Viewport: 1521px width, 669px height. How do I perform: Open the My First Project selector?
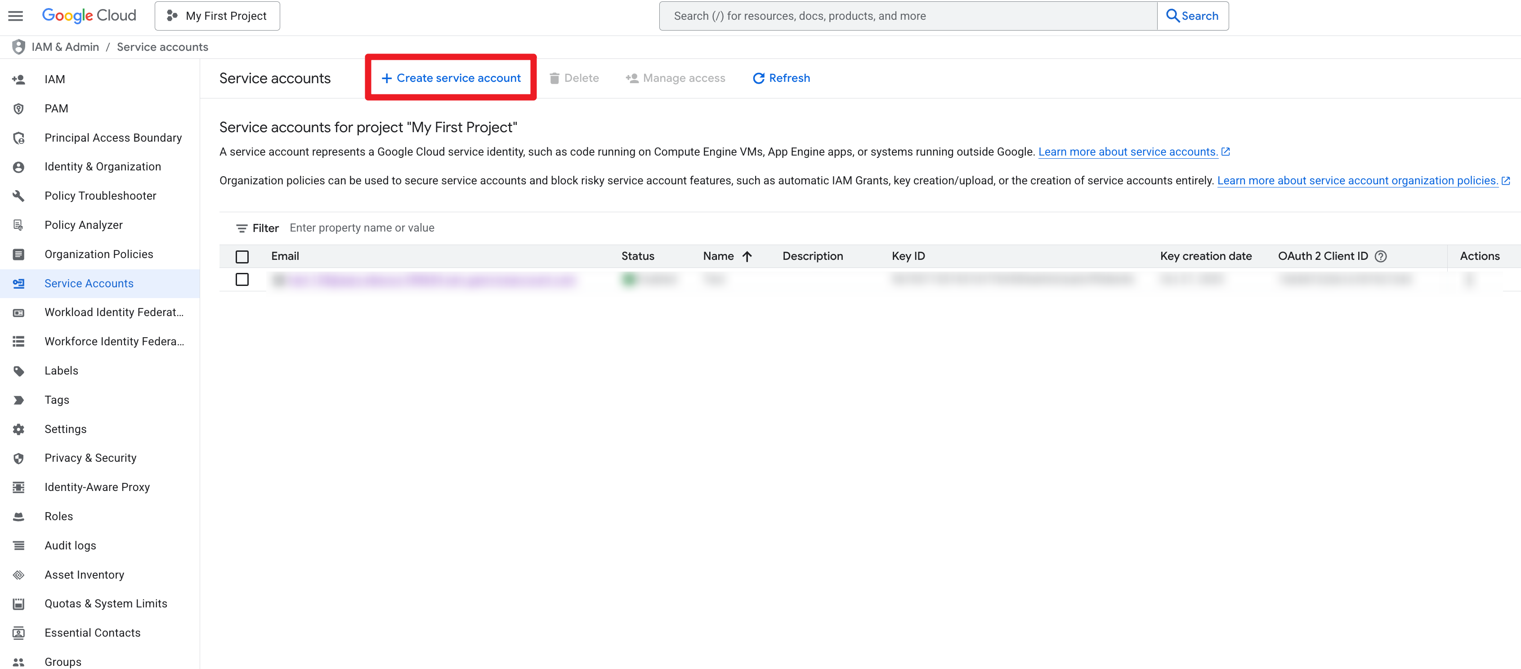217,16
